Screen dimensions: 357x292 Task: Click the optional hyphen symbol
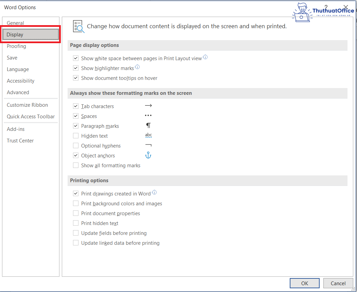148,145
